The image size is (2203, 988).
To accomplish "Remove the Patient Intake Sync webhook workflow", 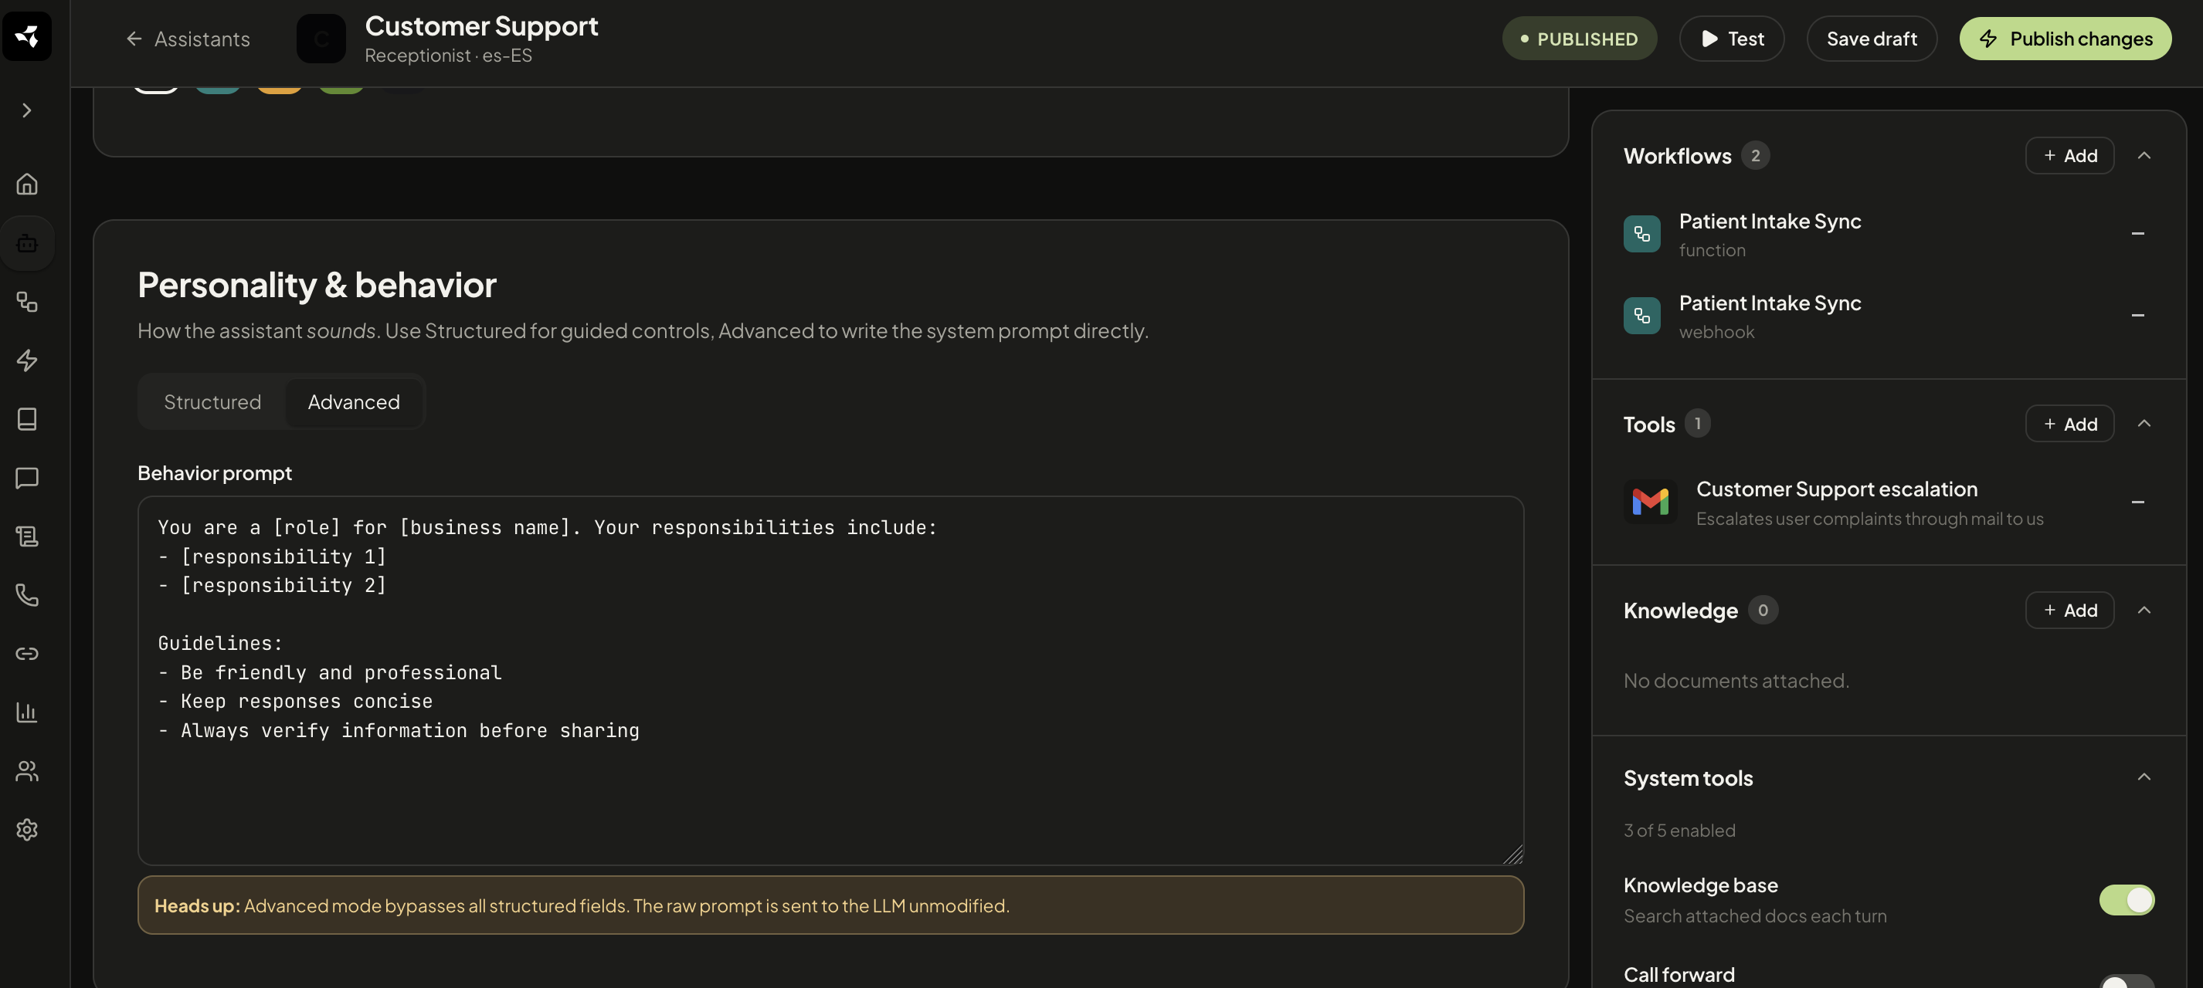I will (x=2137, y=316).
